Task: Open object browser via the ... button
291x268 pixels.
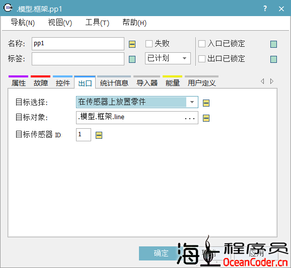Action: [x=190, y=118]
